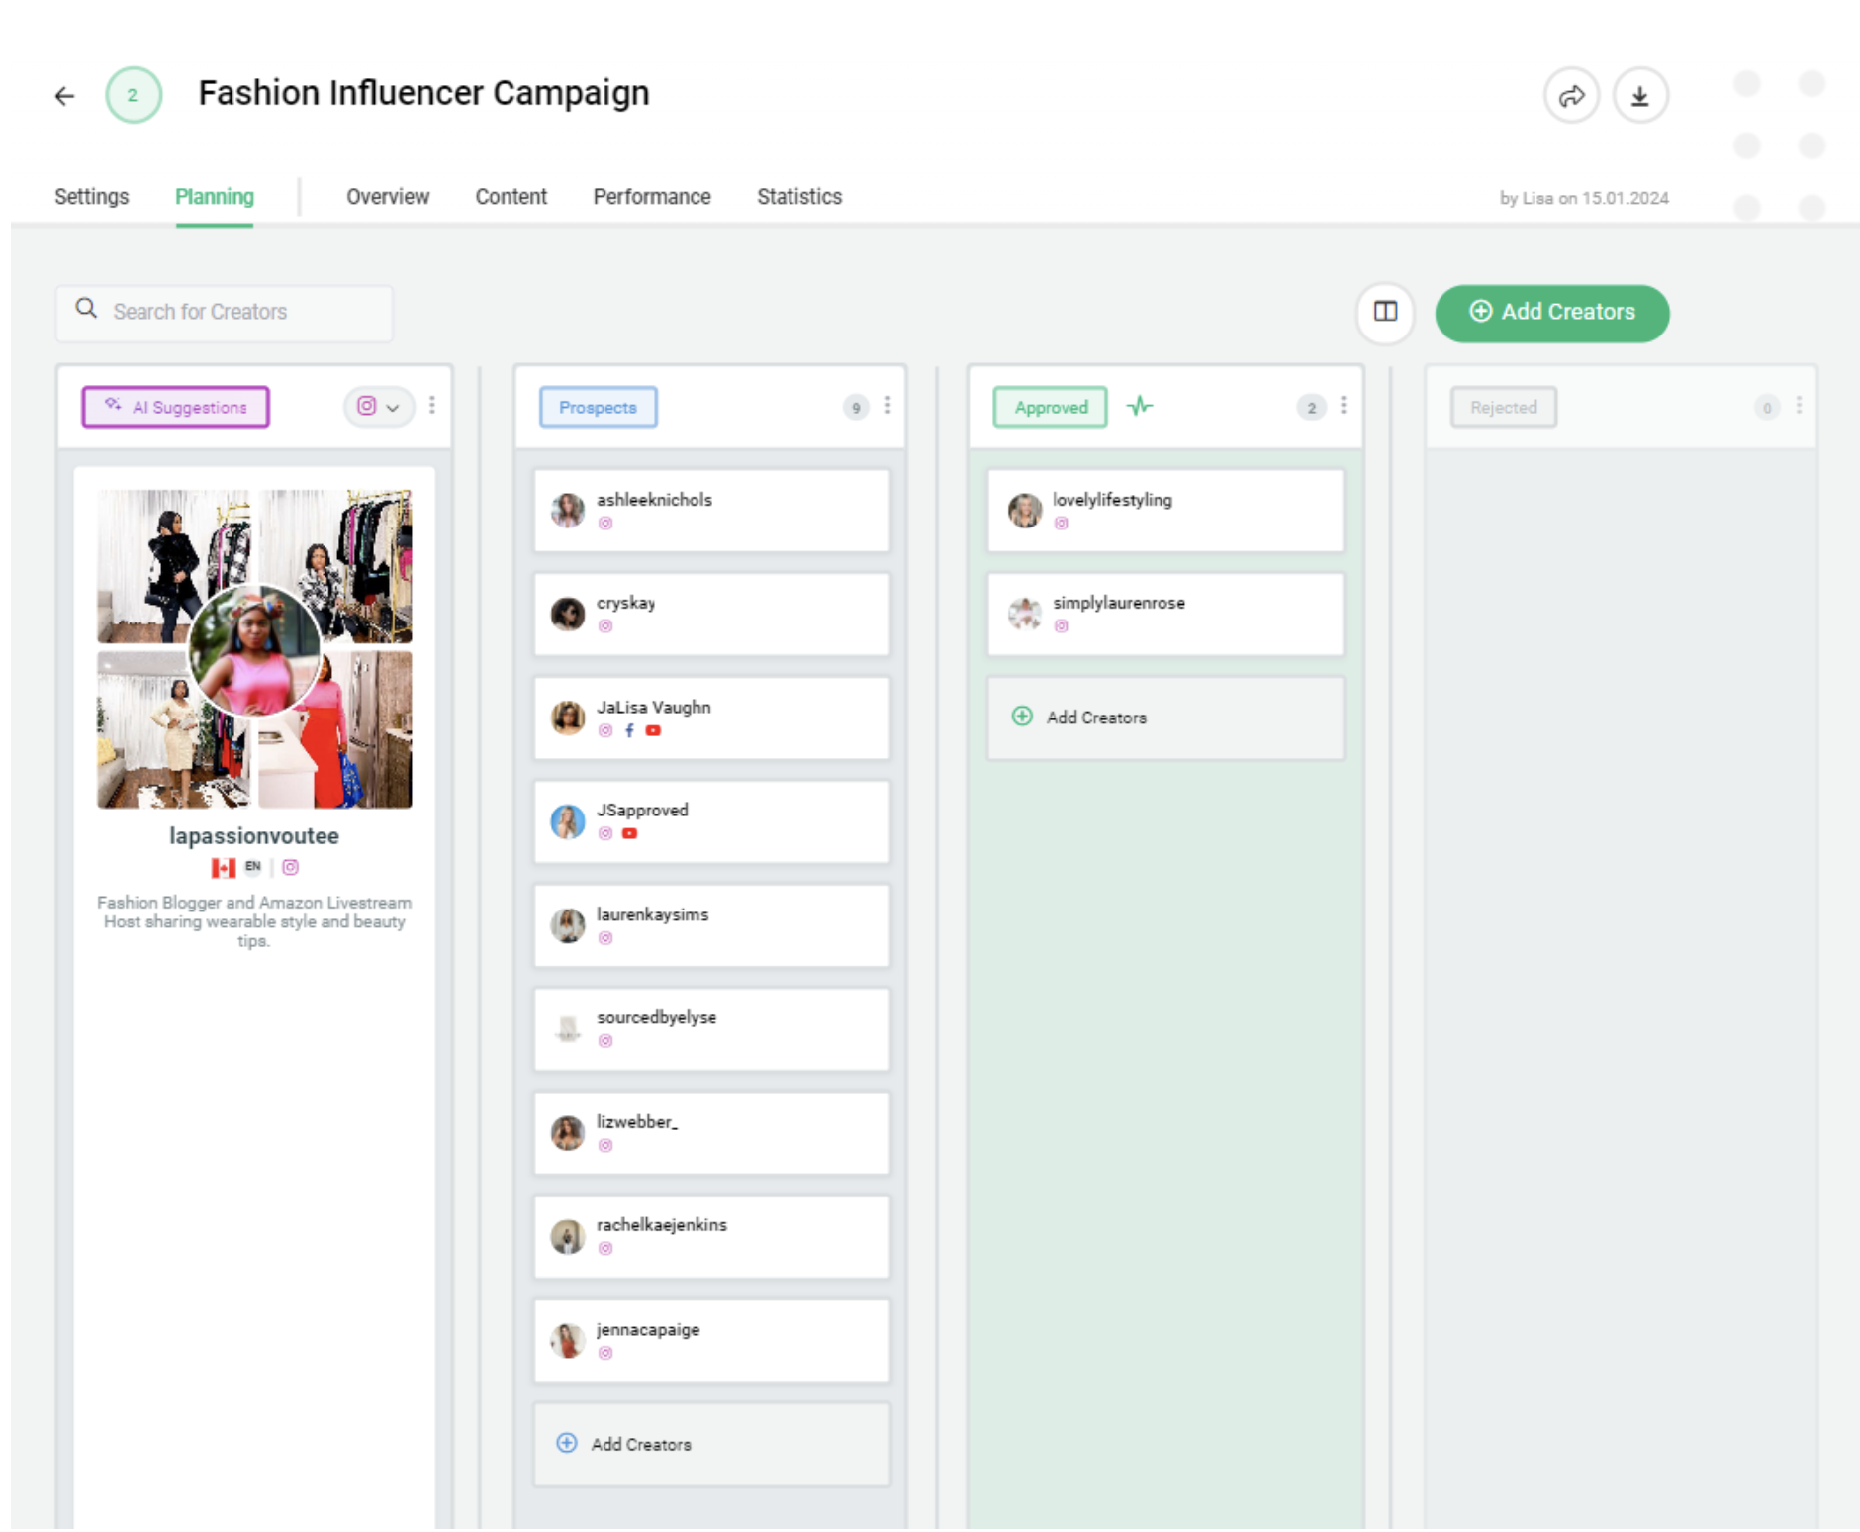Image resolution: width=1860 pixels, height=1532 pixels.
Task: Click the magnifier icon in the creator search
Action: [87, 309]
